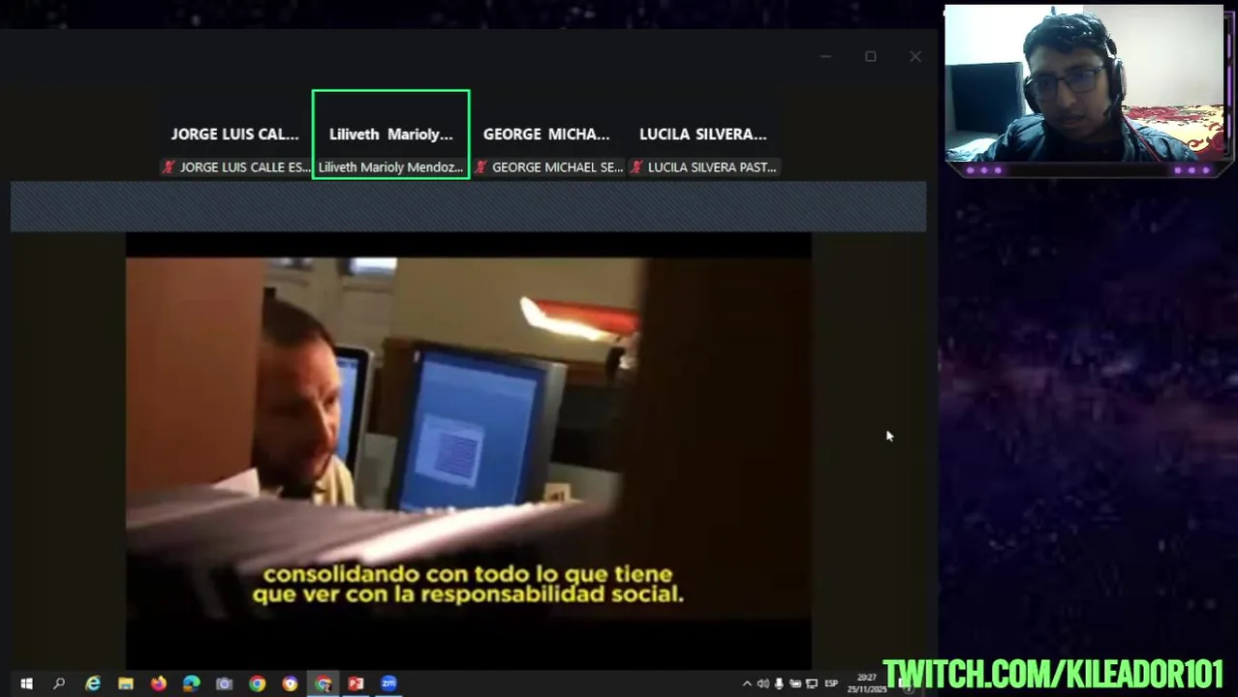Open the Windows Start menu

pyautogui.click(x=26, y=683)
